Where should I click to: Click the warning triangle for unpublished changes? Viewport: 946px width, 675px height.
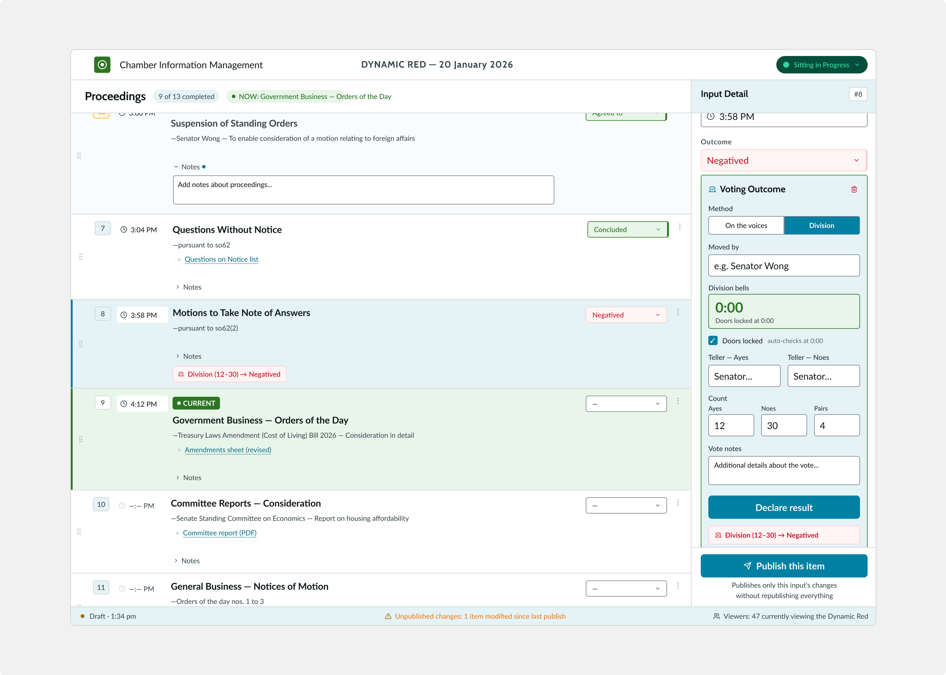[x=388, y=616]
